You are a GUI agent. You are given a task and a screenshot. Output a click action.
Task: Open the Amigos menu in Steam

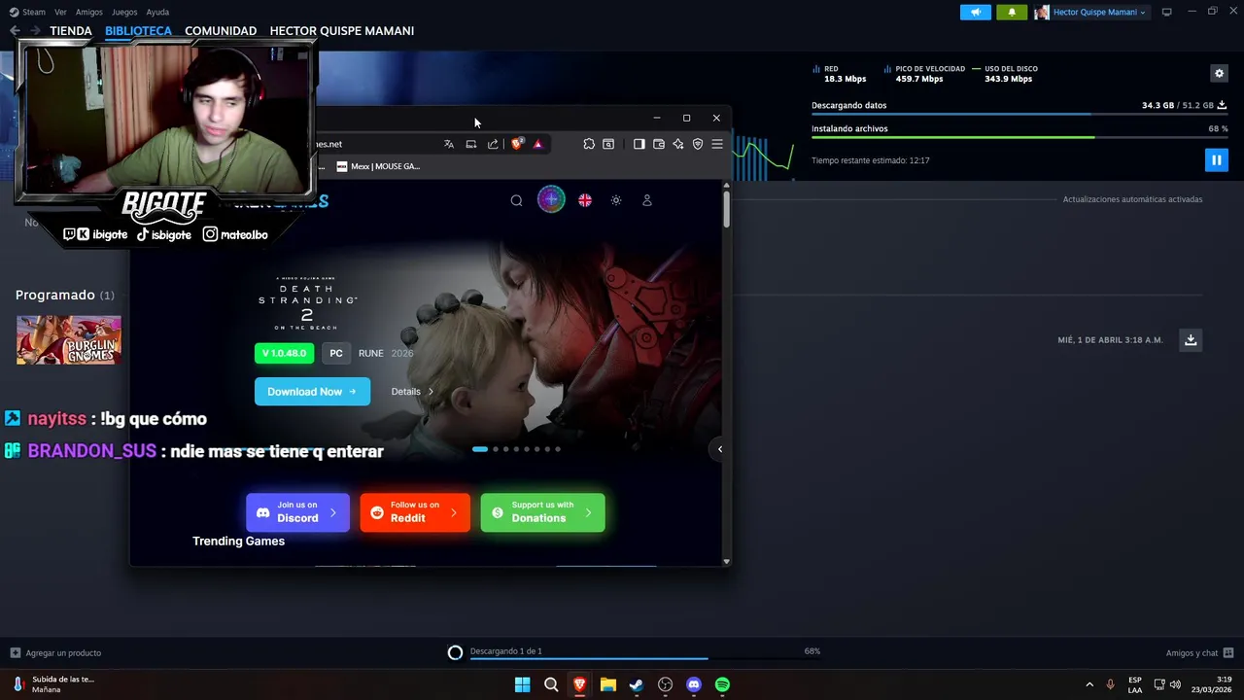pos(88,12)
